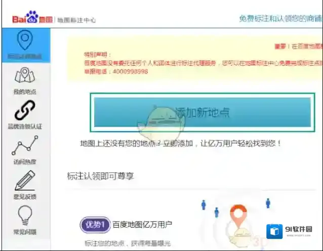Viewport: 323px width, 251px height.
Task: Click 地图标注中心 header title
Action: (76, 20)
